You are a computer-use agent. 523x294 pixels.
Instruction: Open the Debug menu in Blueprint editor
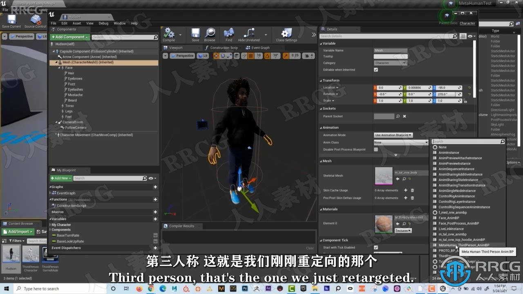(x=103, y=23)
